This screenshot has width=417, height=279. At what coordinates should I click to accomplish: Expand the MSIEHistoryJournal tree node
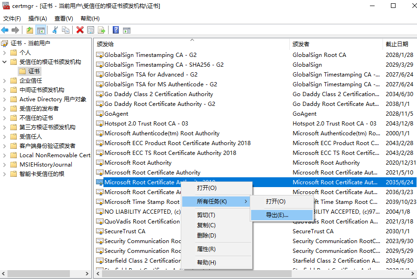(x=5, y=165)
